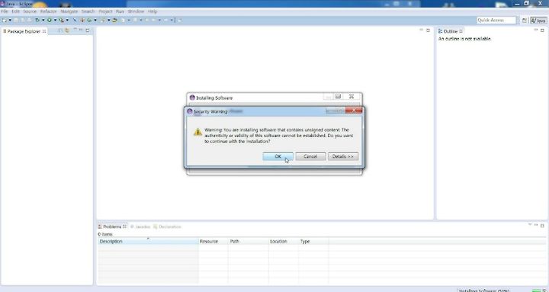Click in the Quick Access field
The image size is (549, 292).
496,21
